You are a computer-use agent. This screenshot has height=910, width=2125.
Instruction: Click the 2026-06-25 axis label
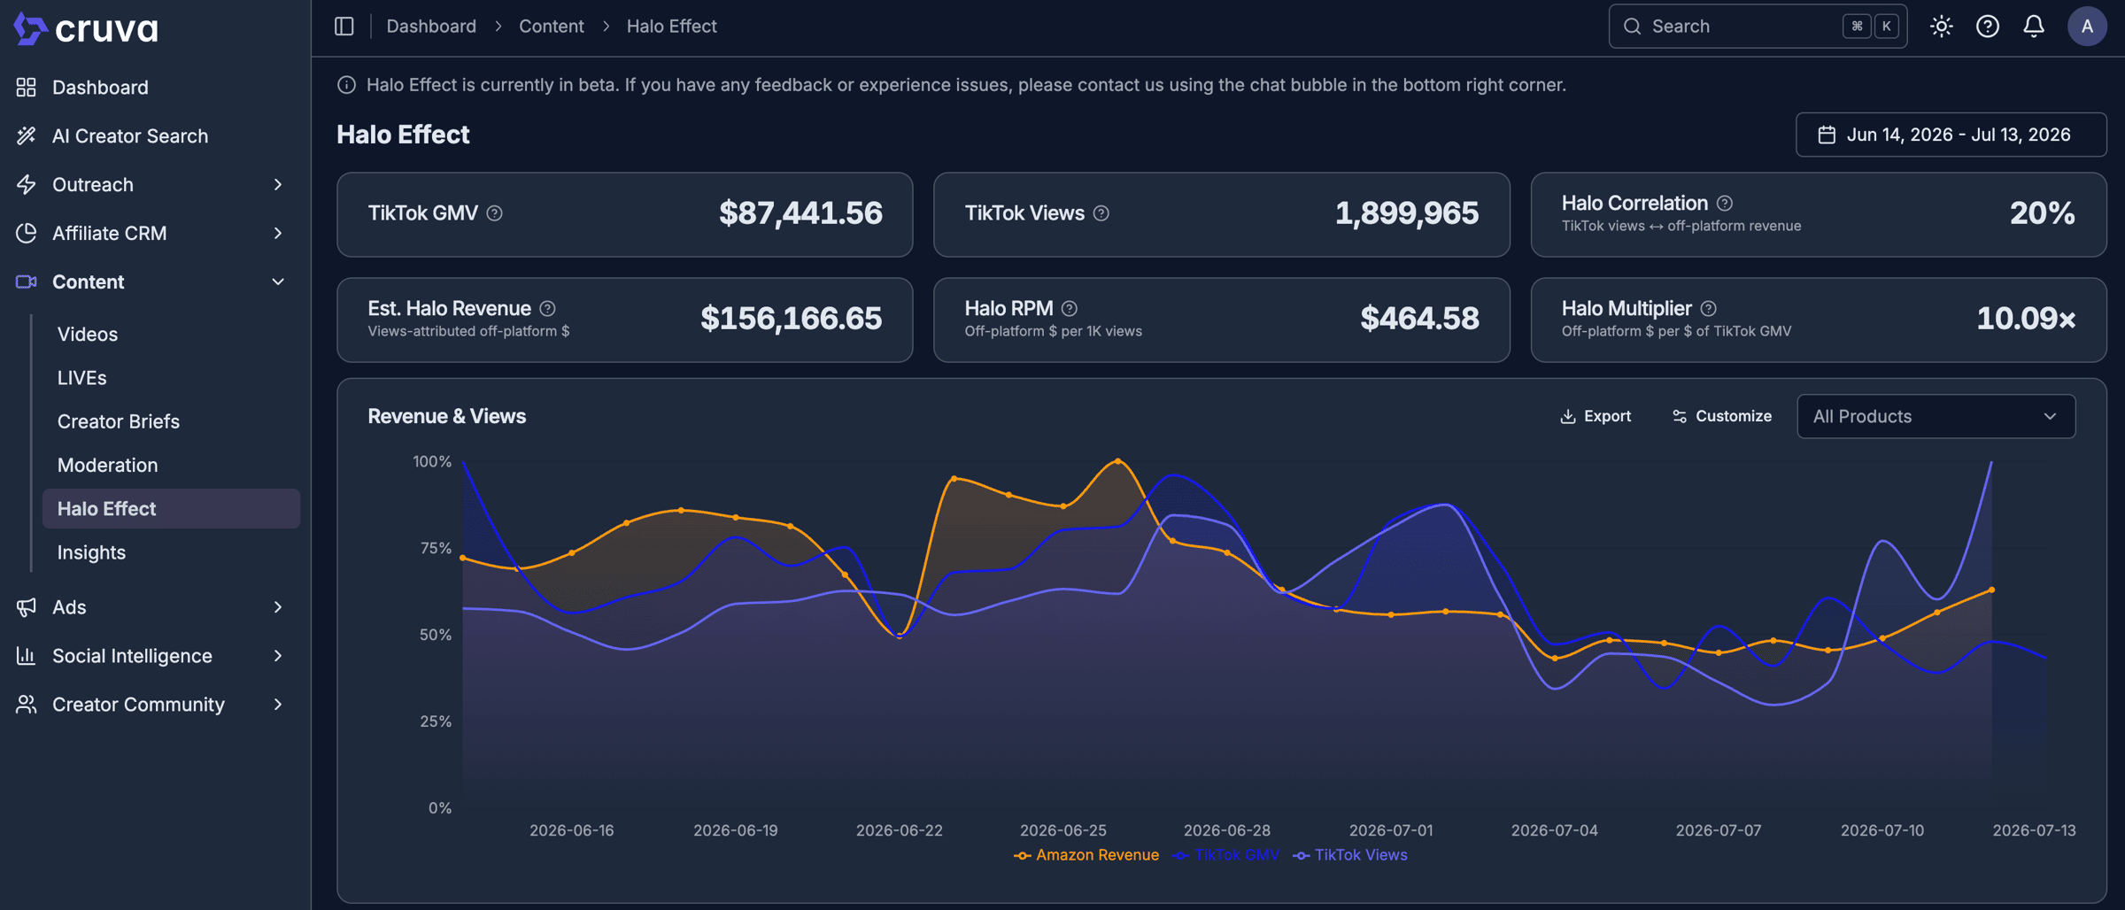[x=1062, y=830]
